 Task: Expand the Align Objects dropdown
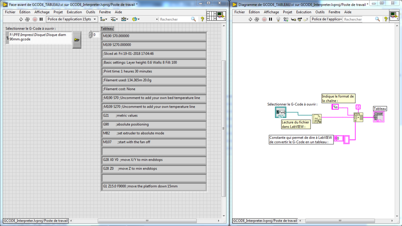(x=103, y=19)
